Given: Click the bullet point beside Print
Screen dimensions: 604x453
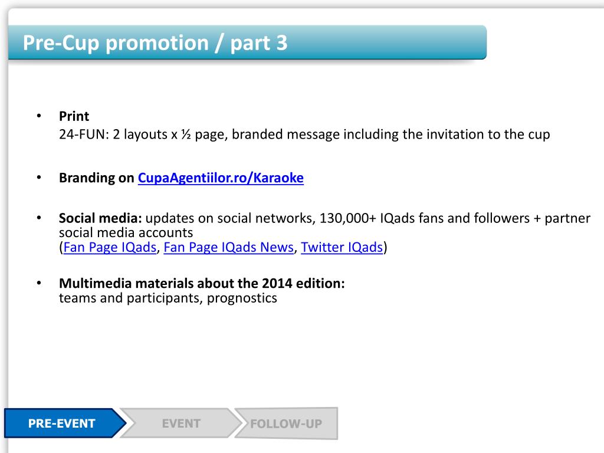Looking at the screenshot, I should click(39, 116).
